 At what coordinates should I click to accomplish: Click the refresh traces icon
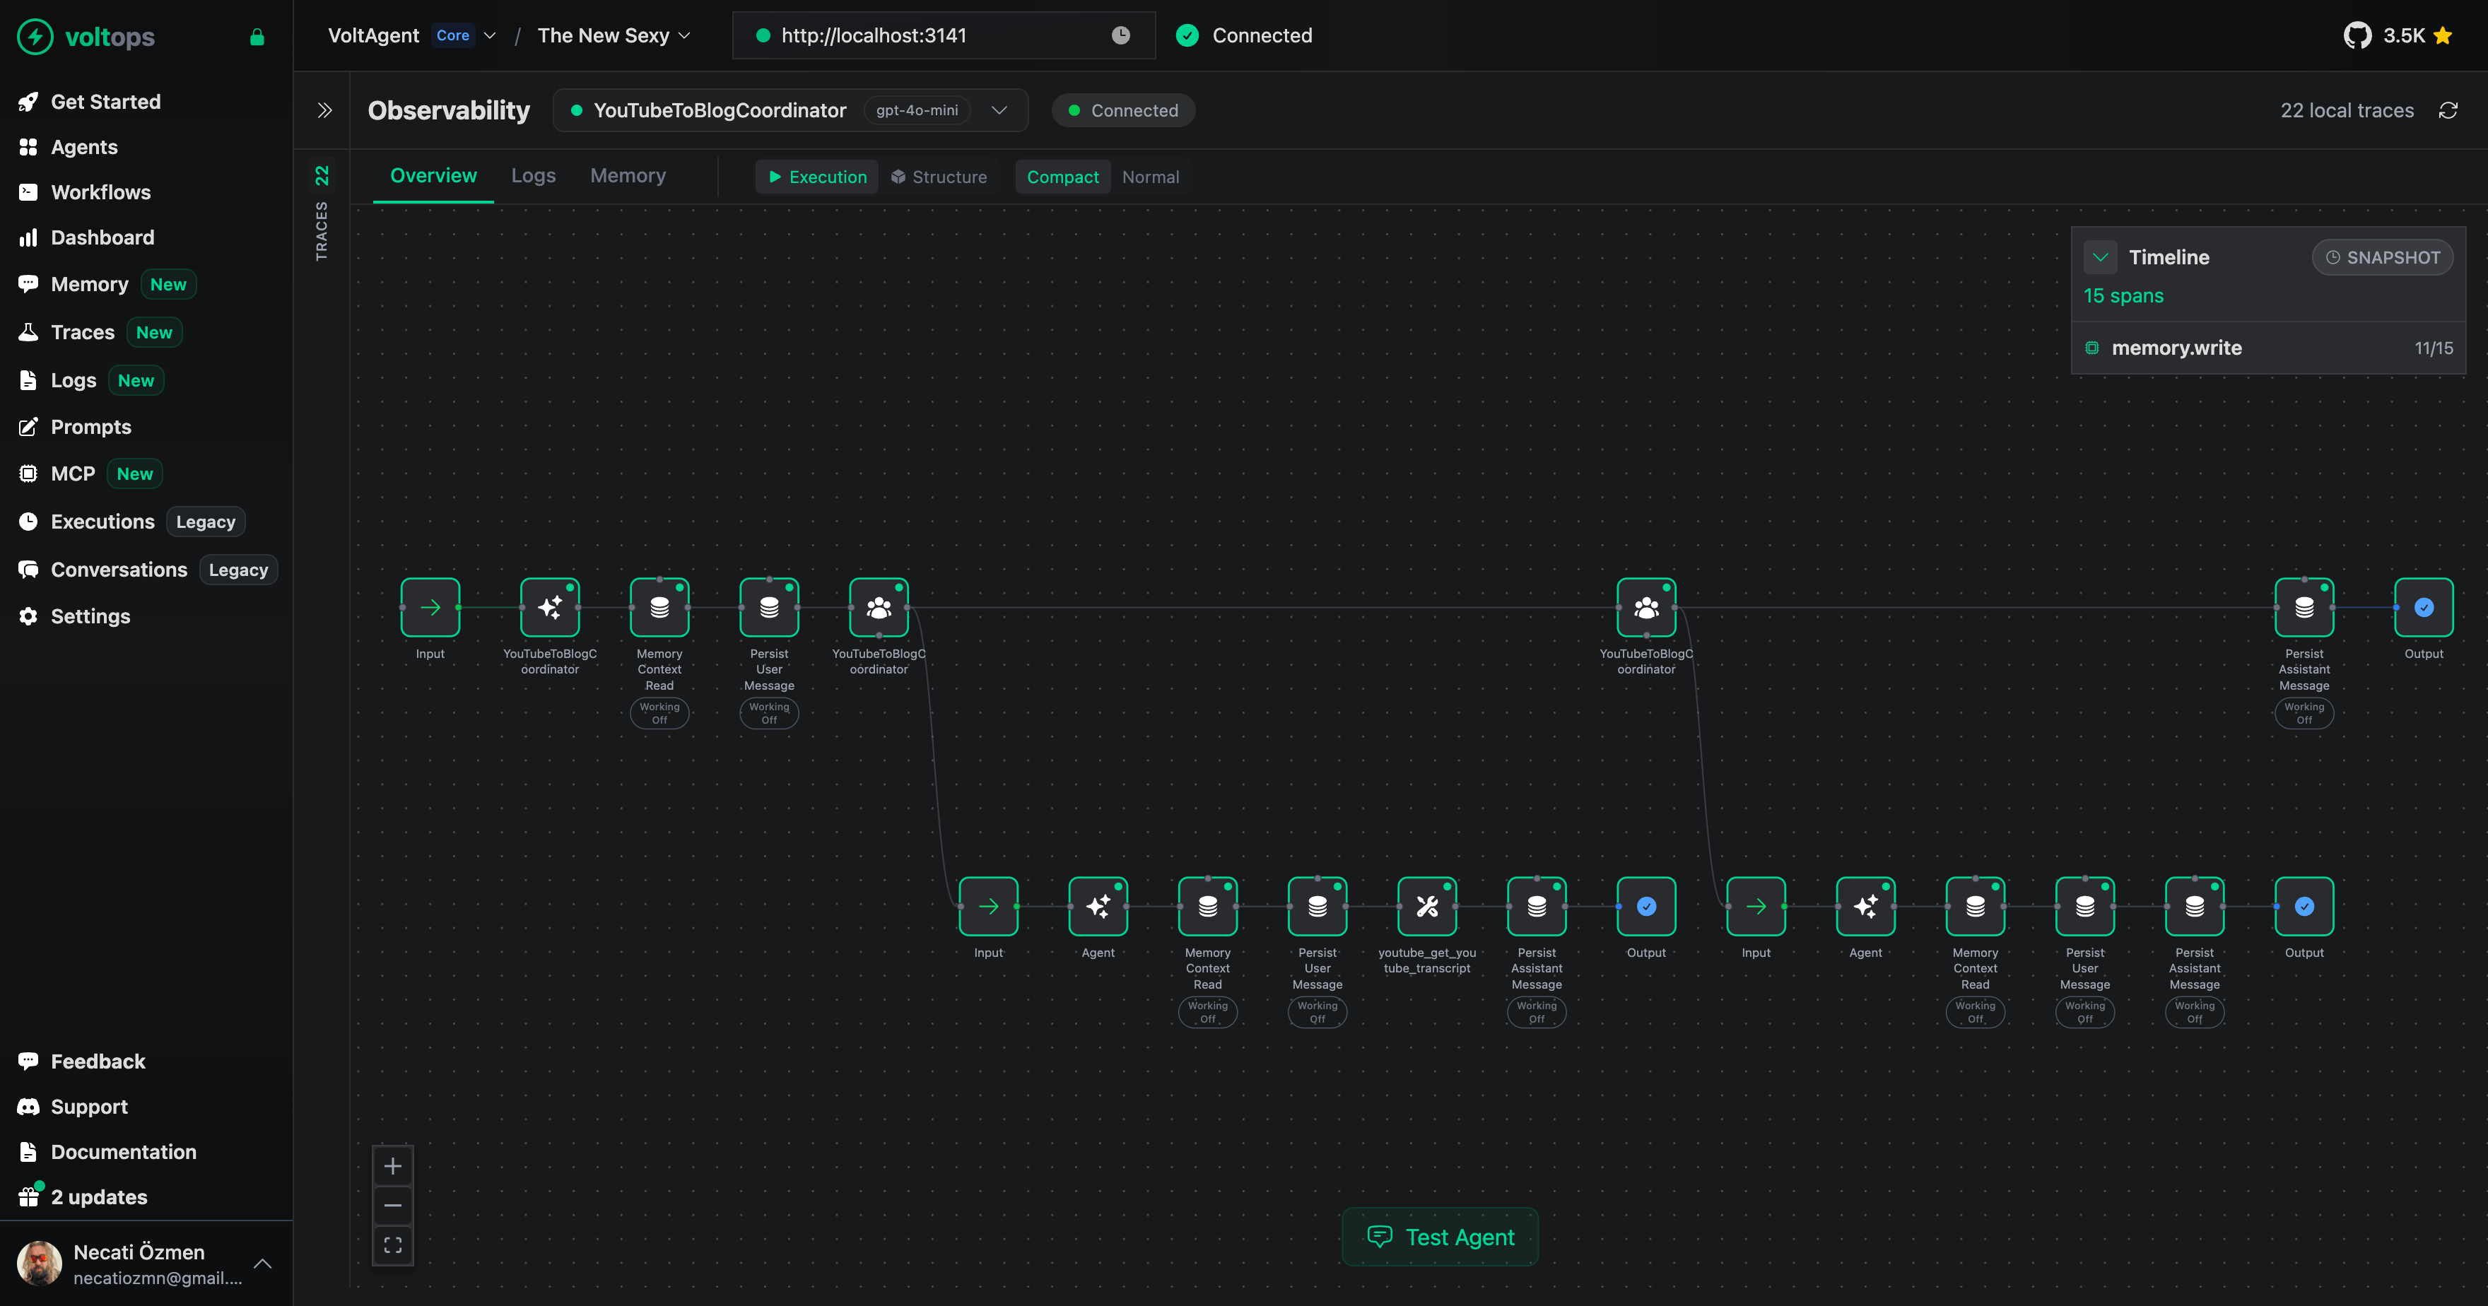[x=2448, y=110]
